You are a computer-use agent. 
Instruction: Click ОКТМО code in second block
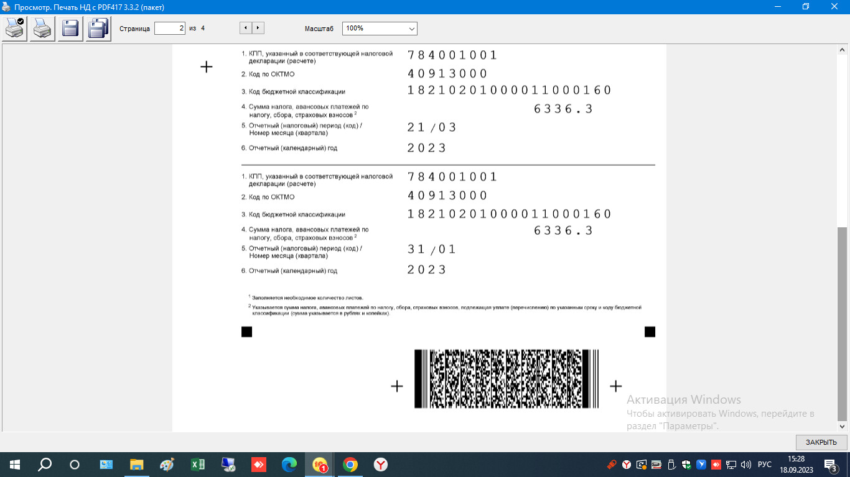[447, 196]
